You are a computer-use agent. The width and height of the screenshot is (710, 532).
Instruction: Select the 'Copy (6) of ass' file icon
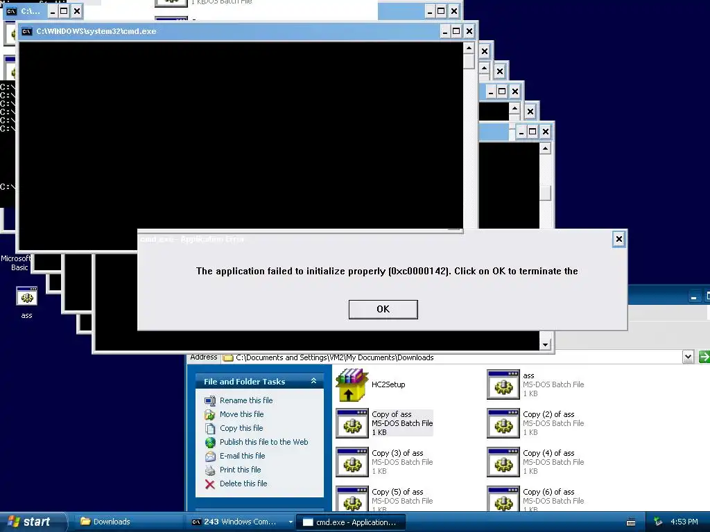pyautogui.click(x=503, y=499)
